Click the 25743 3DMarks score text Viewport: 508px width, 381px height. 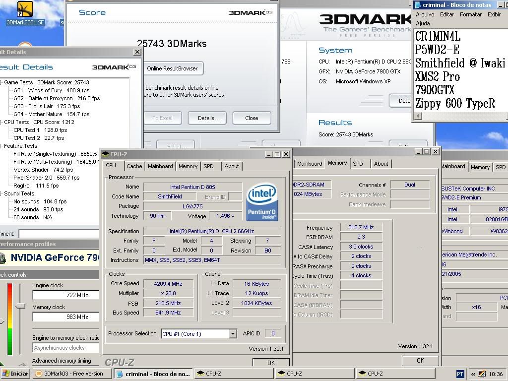(172, 44)
